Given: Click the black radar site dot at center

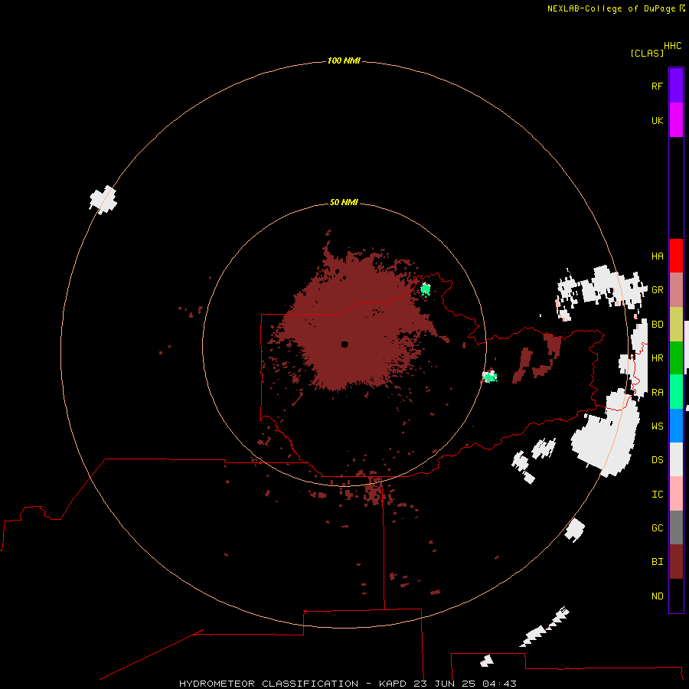Looking at the screenshot, I should coord(344,344).
